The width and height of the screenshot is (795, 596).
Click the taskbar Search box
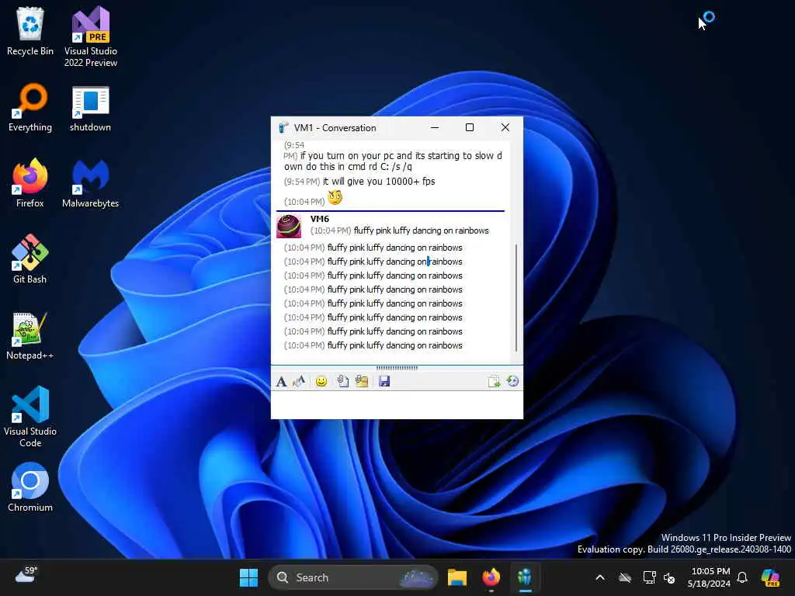[x=353, y=577]
